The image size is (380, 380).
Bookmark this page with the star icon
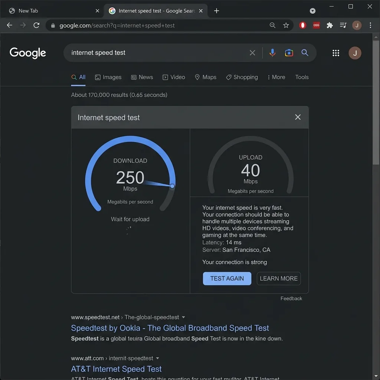(x=286, y=25)
